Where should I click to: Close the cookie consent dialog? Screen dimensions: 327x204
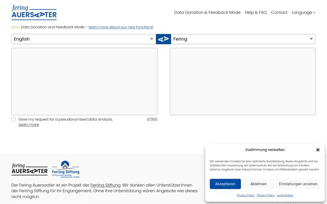click(318, 150)
